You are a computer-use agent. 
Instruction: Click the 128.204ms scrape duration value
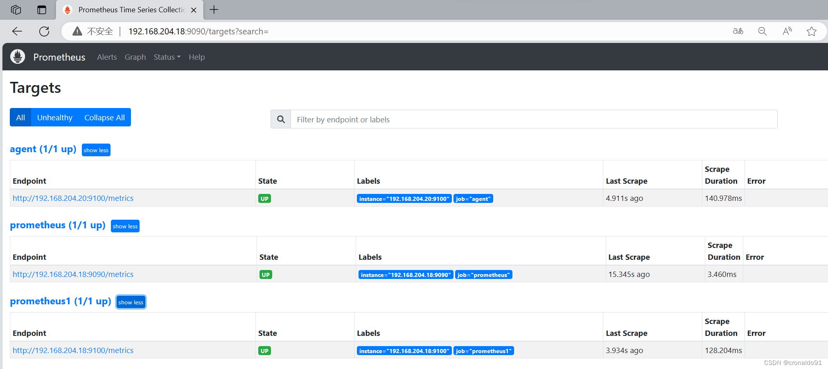coord(723,350)
